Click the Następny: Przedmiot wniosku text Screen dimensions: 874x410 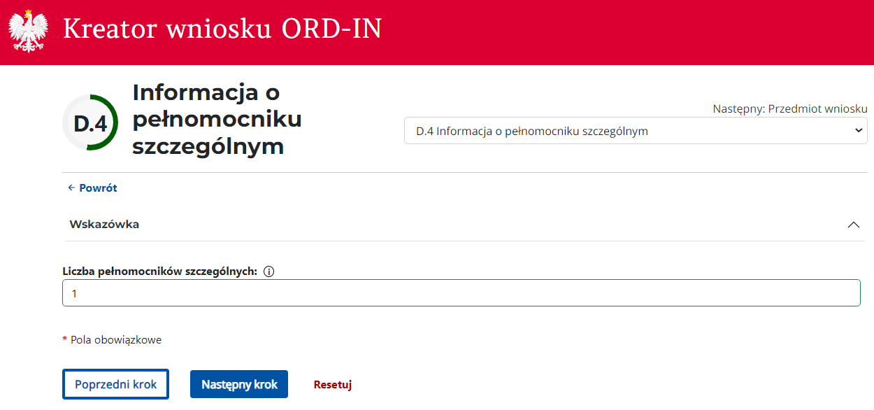point(789,109)
